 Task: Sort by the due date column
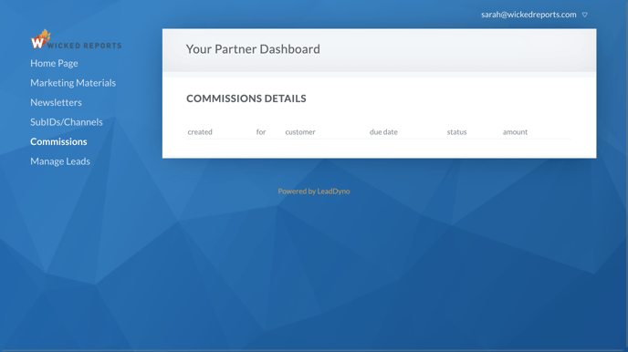point(383,132)
